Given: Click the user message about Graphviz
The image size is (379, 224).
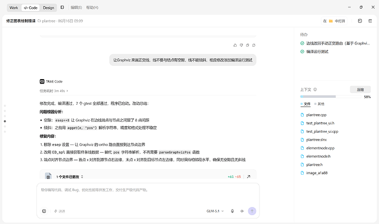Looking at the screenshot, I should [183, 60].
